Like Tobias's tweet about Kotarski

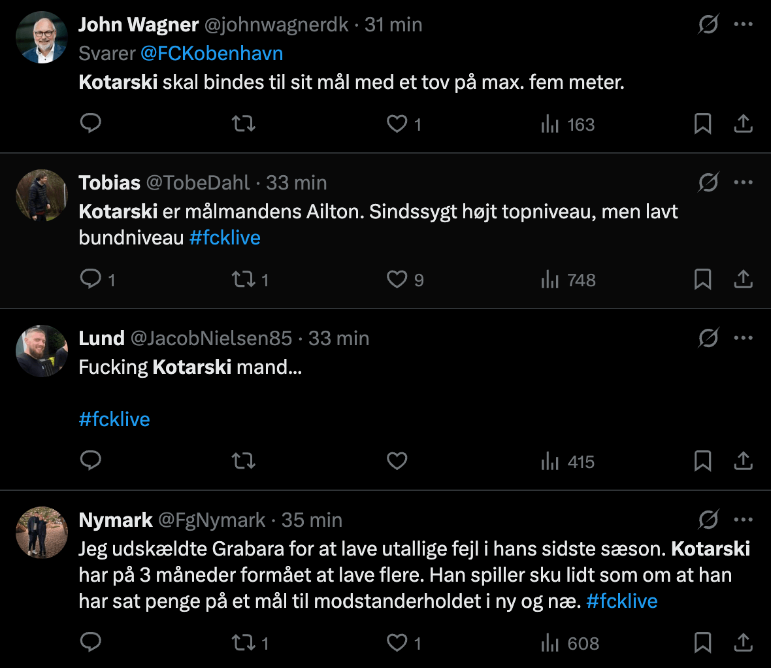[397, 280]
